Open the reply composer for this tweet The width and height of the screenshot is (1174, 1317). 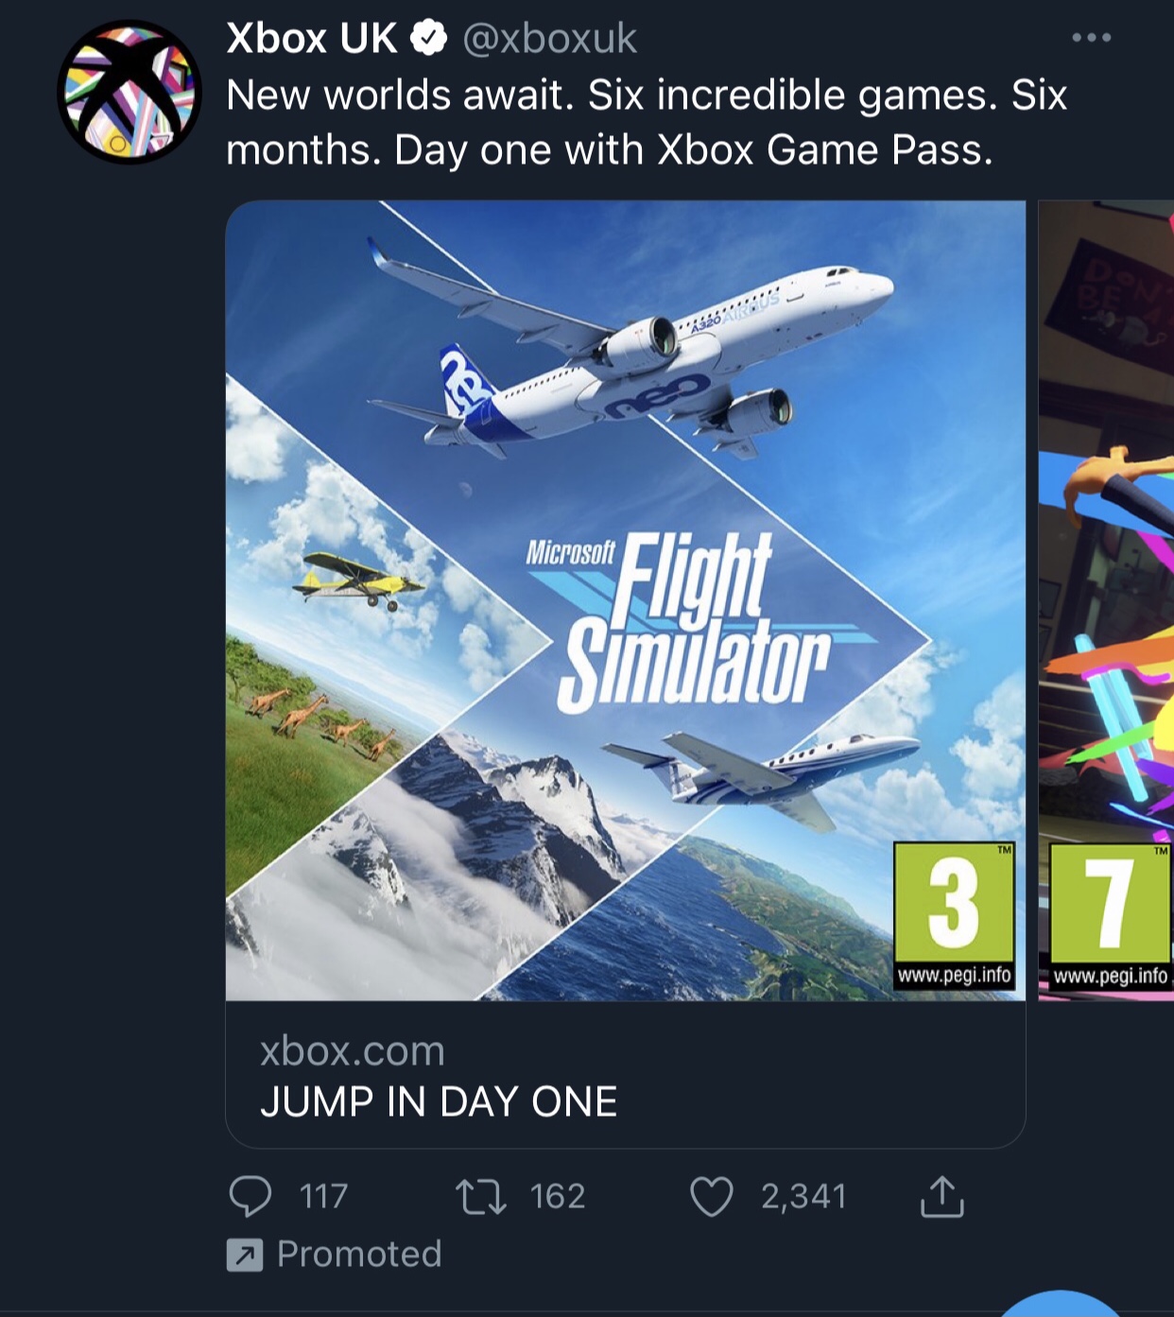click(251, 1196)
